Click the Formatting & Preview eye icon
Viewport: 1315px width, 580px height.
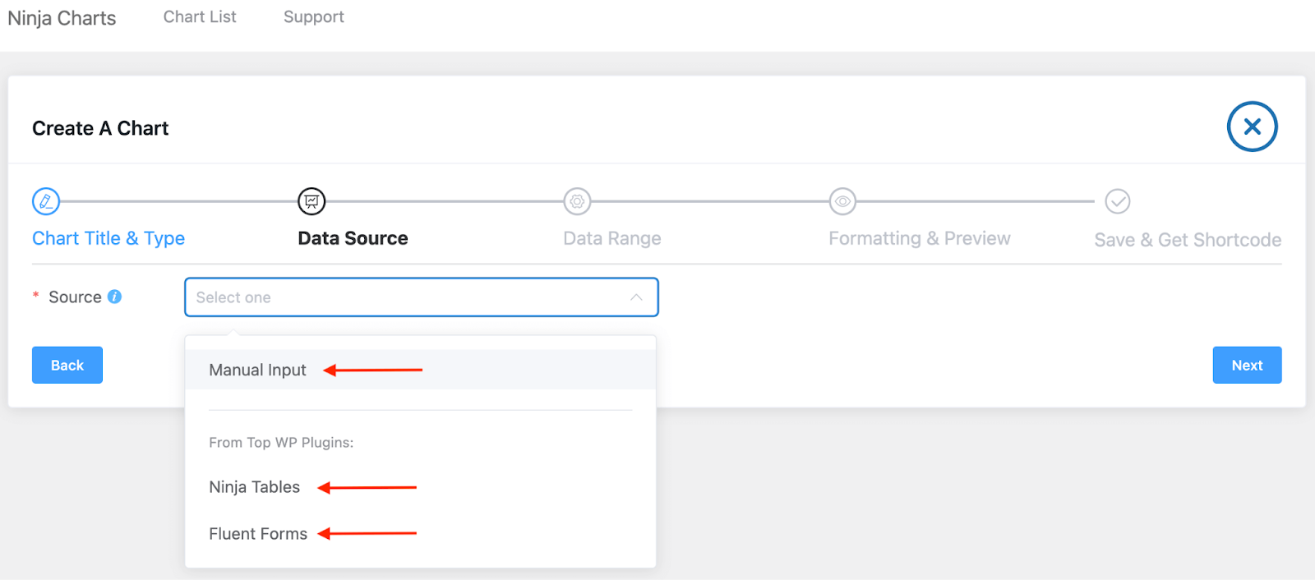coord(842,201)
